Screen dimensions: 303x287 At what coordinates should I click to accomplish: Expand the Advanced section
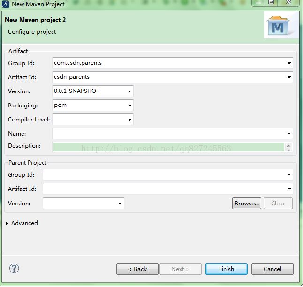[x=7, y=223]
